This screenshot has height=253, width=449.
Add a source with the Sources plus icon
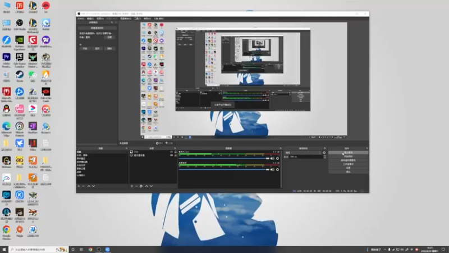[x=132, y=186]
